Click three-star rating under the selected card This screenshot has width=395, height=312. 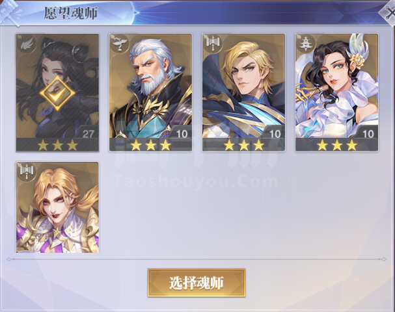point(57,145)
